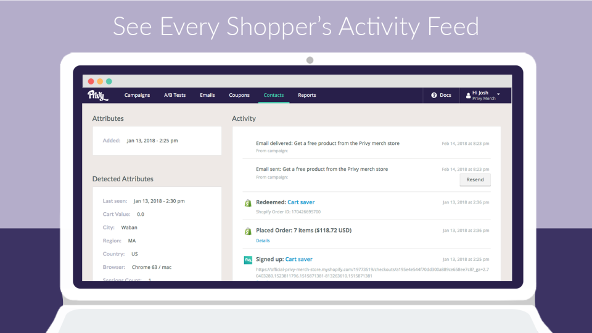Click the Redeemed row timestamp 'Jan 13, 2018 at 2:36 pm'

pyautogui.click(x=466, y=202)
